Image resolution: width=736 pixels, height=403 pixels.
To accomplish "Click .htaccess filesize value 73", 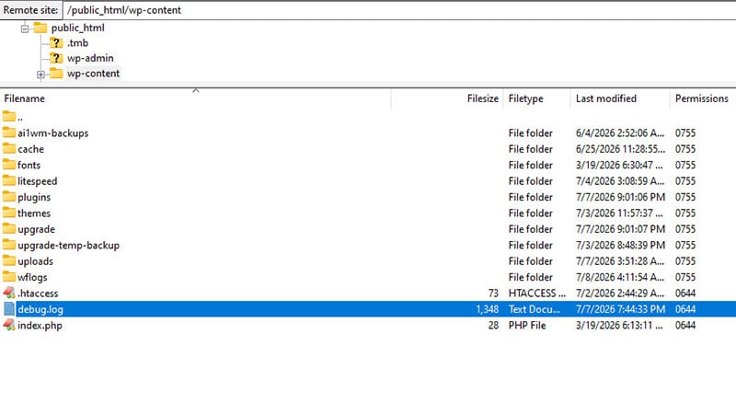I will [493, 294].
